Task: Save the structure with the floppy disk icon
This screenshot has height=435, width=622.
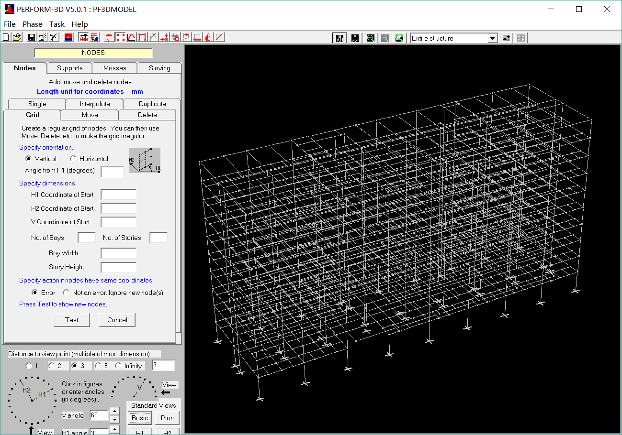Action: point(31,37)
